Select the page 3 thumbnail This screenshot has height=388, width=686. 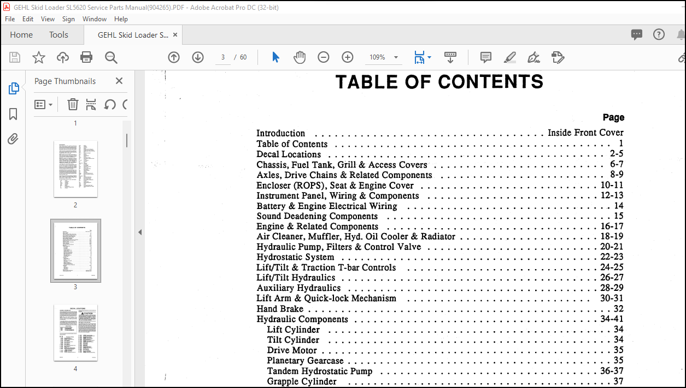[x=75, y=250]
